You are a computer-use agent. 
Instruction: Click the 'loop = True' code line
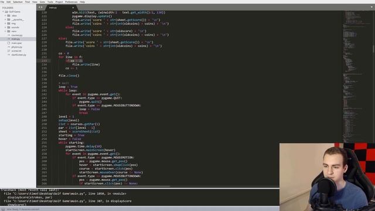point(68,87)
